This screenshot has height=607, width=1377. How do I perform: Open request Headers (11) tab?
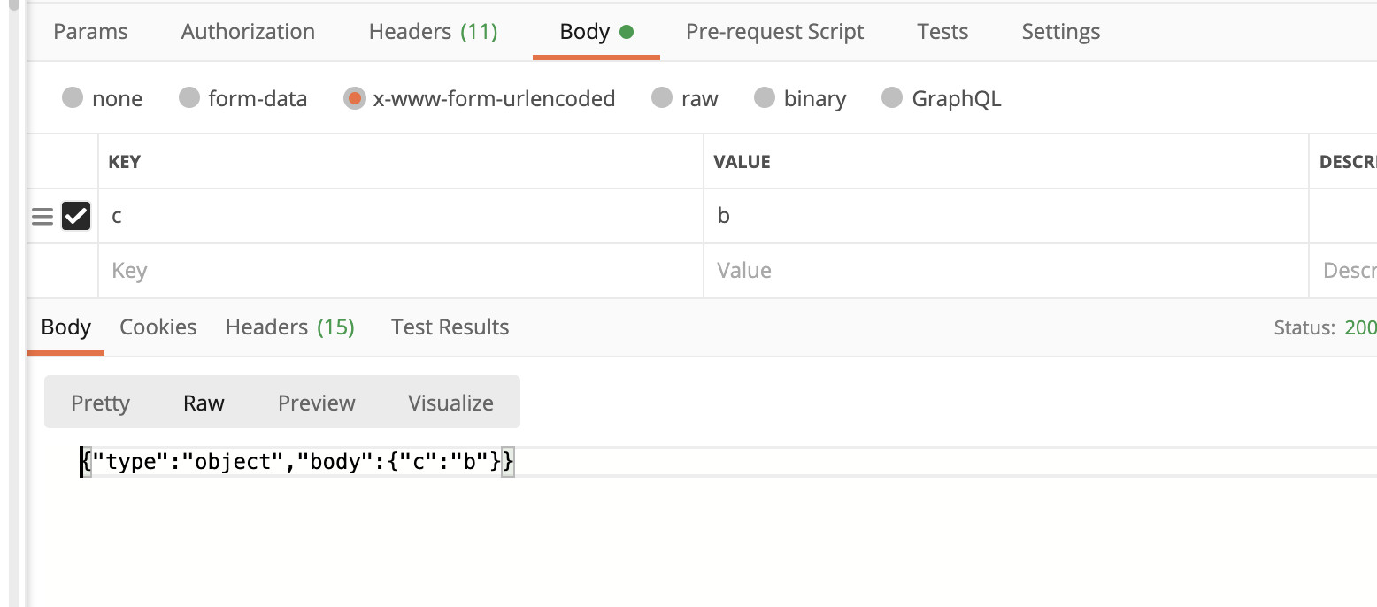433,32
